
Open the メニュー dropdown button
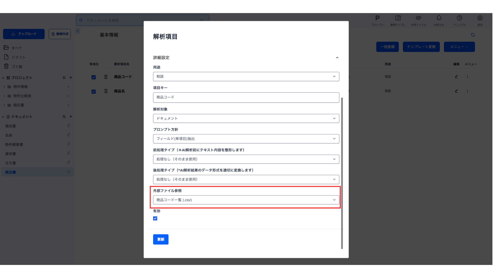point(459,47)
